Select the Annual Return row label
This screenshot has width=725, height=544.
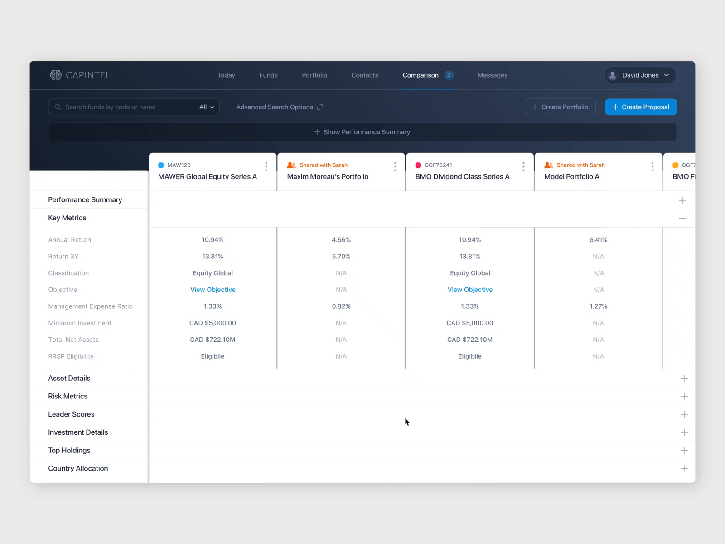(69, 240)
